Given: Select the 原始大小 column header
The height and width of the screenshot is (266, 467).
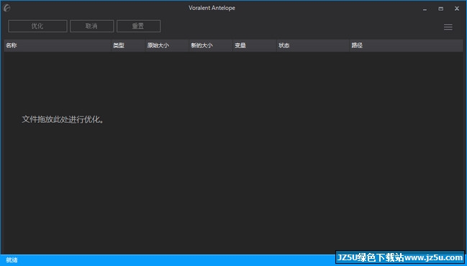Looking at the screenshot, I should point(167,45).
